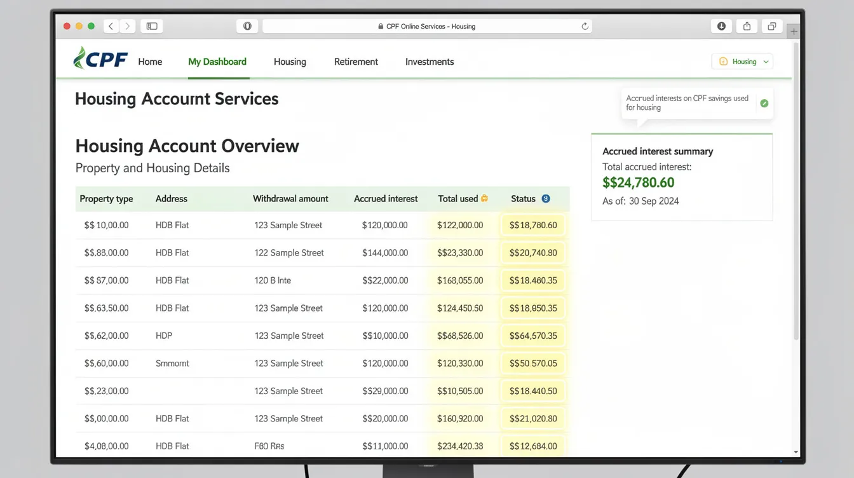This screenshot has width=854, height=478.
Task: Click status value $$64,570.35
Action: [x=533, y=336]
